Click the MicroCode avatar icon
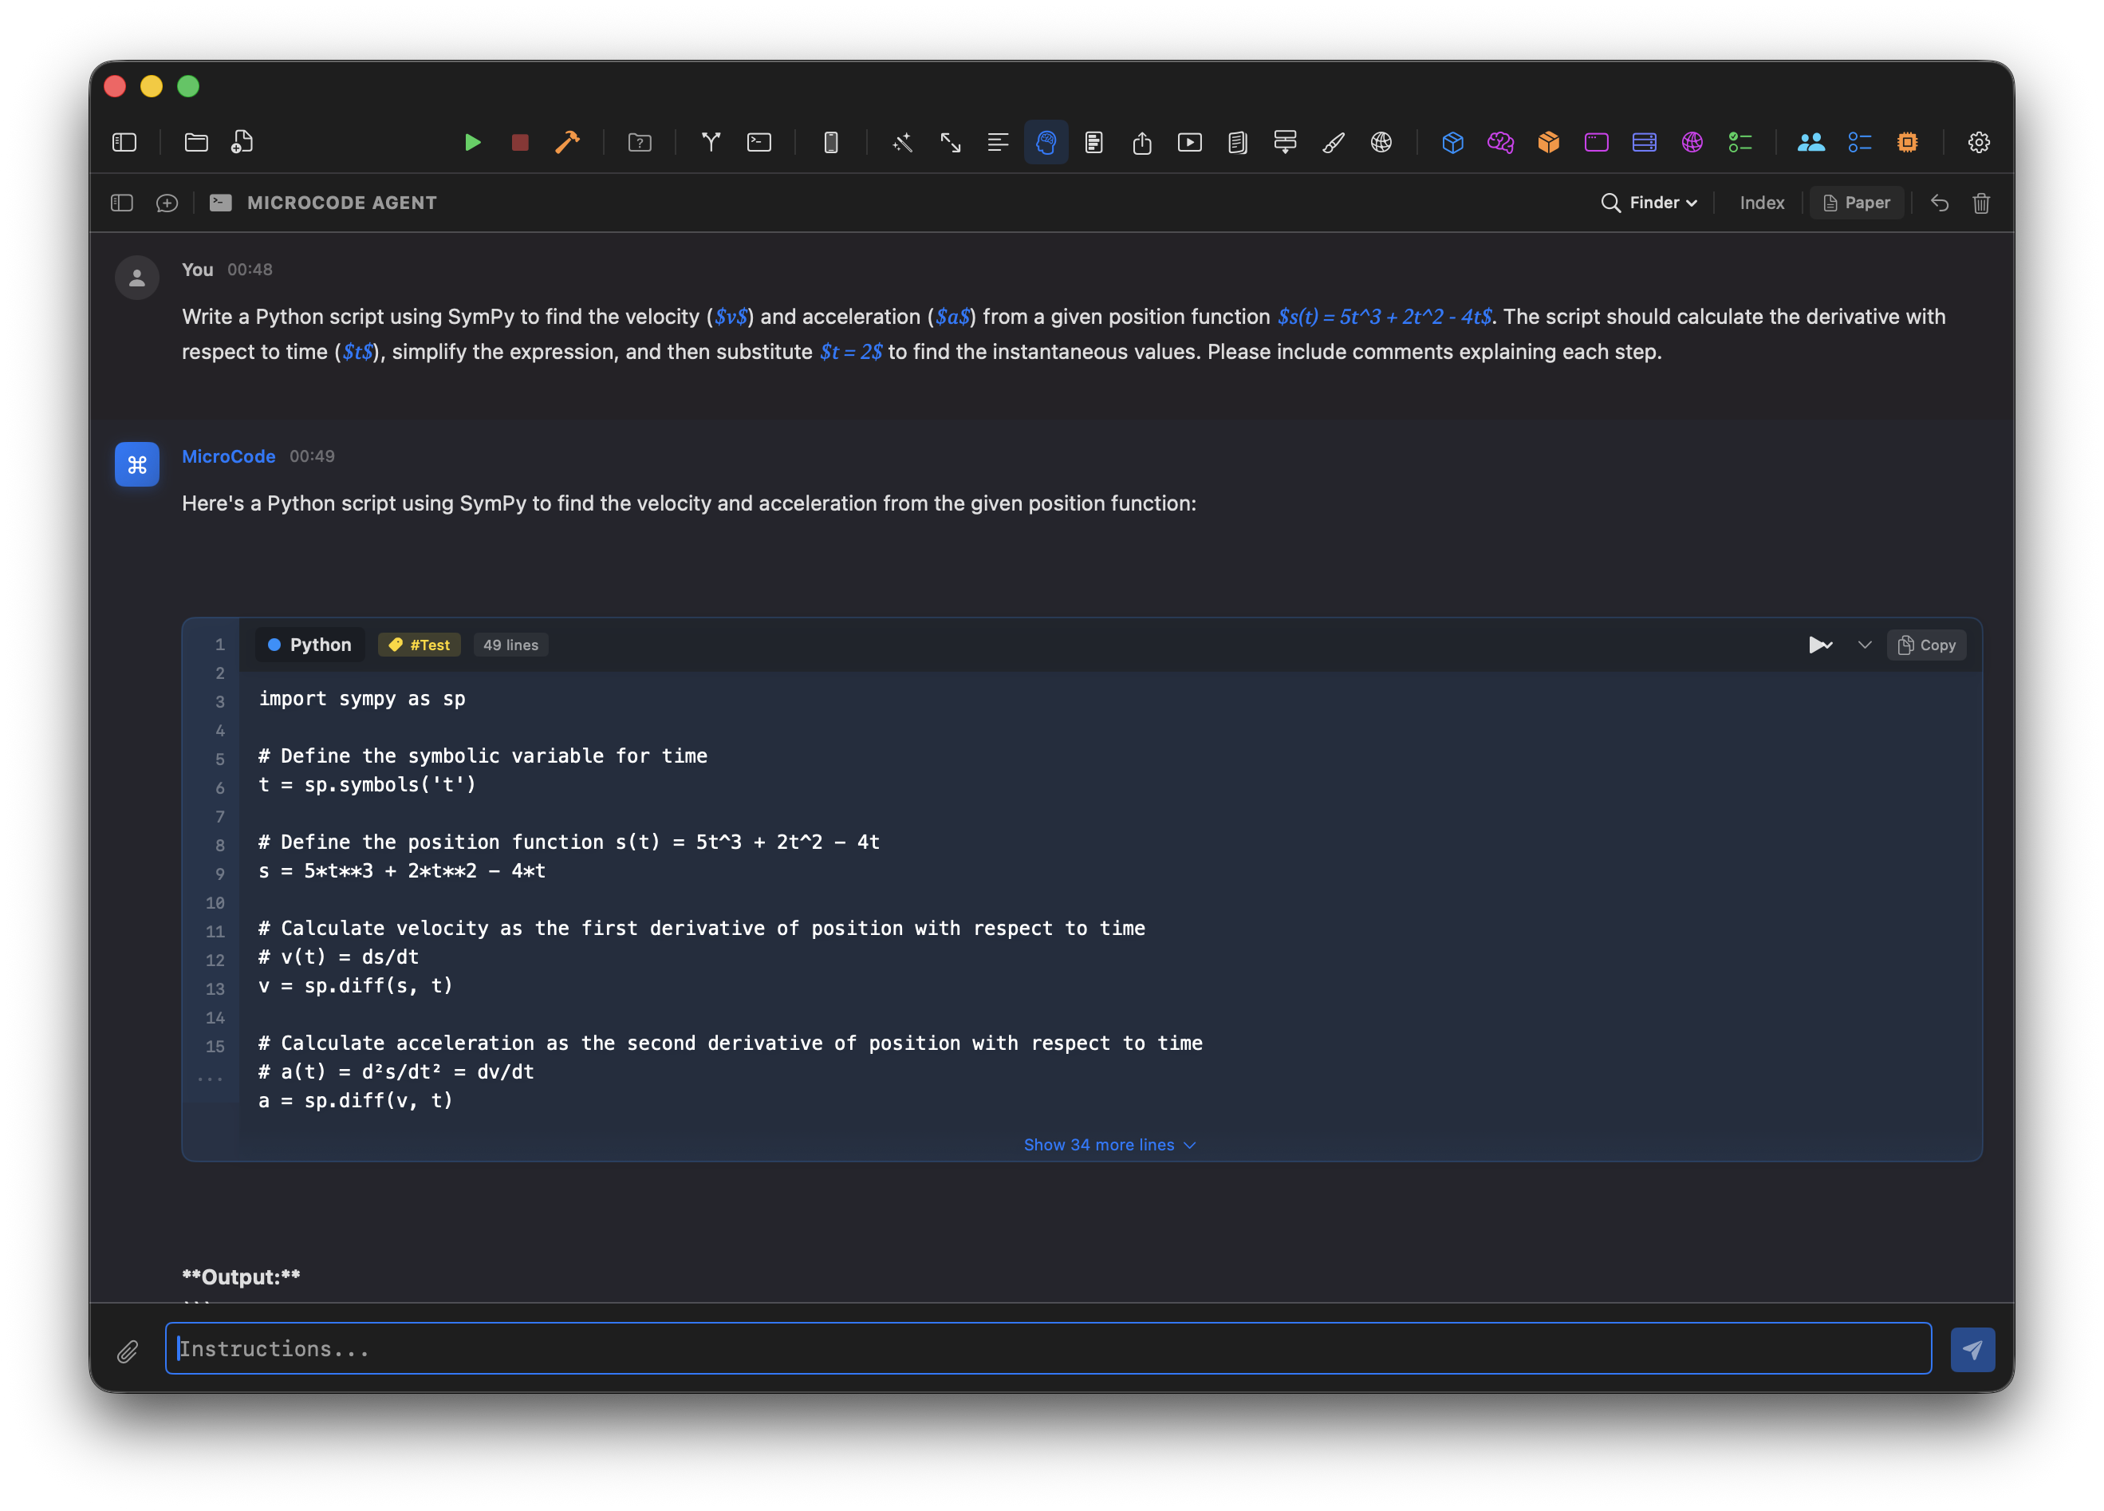Image resolution: width=2104 pixels, height=1511 pixels. (x=137, y=464)
